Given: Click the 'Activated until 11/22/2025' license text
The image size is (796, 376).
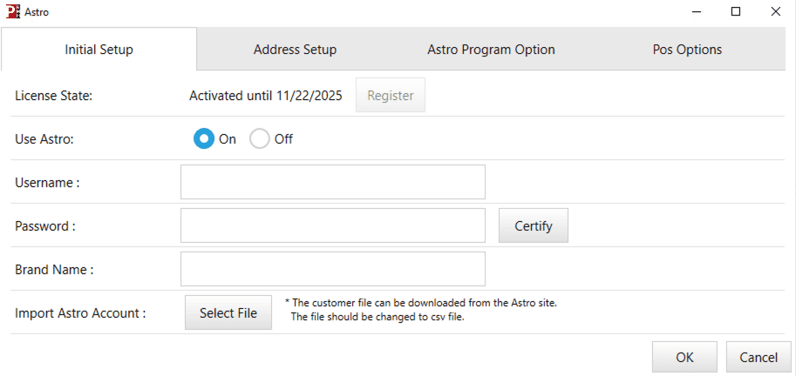Looking at the screenshot, I should coord(266,95).
